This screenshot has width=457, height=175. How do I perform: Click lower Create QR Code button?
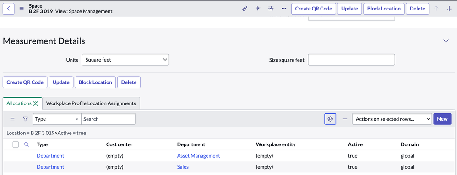(x=25, y=82)
